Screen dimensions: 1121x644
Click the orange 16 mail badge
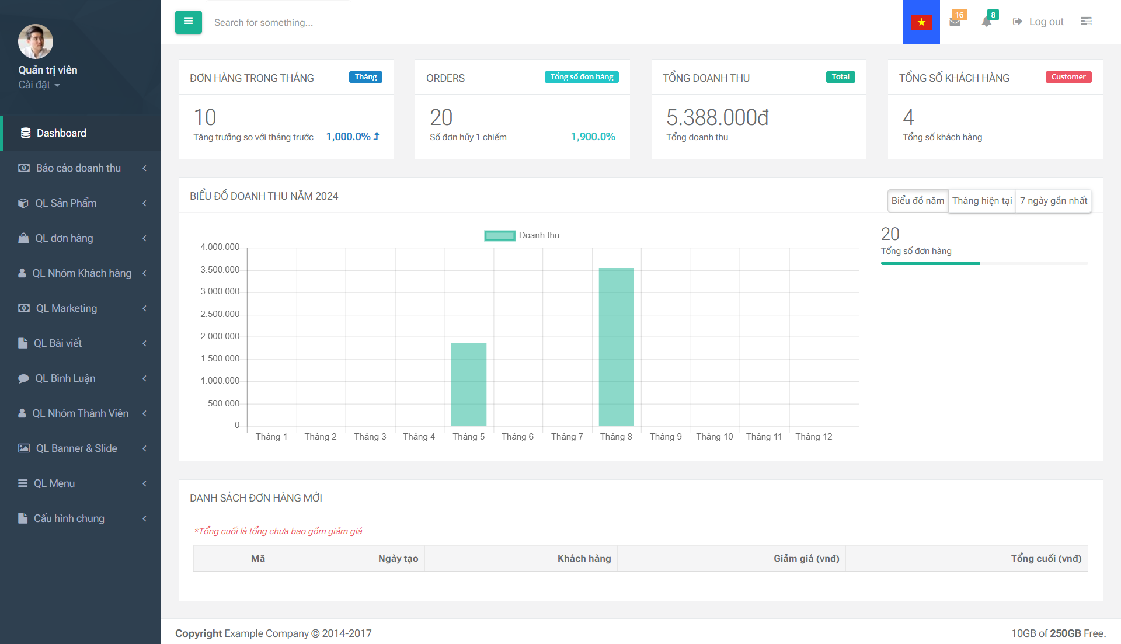(x=959, y=15)
